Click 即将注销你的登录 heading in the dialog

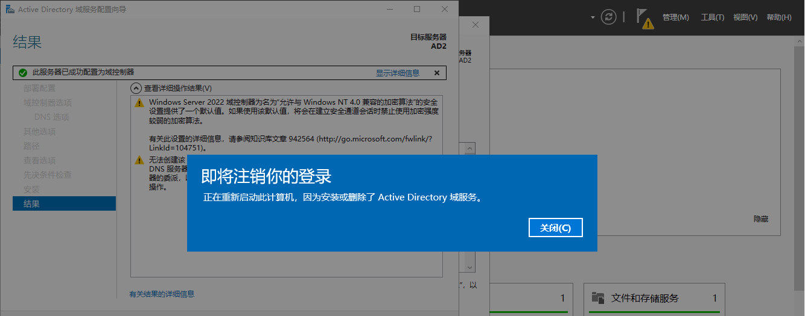(266, 176)
